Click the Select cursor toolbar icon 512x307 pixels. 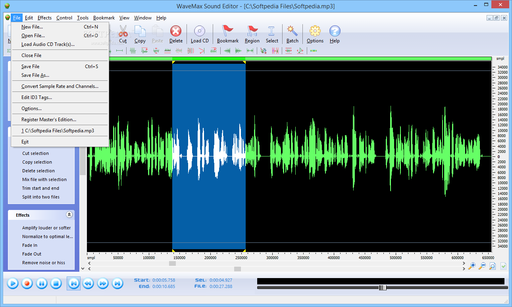[272, 31]
